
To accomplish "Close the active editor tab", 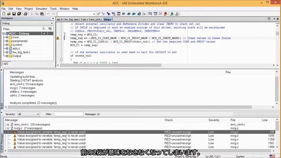I will (x=278, y=19).
